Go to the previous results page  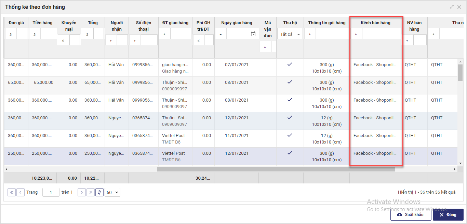tap(21, 192)
